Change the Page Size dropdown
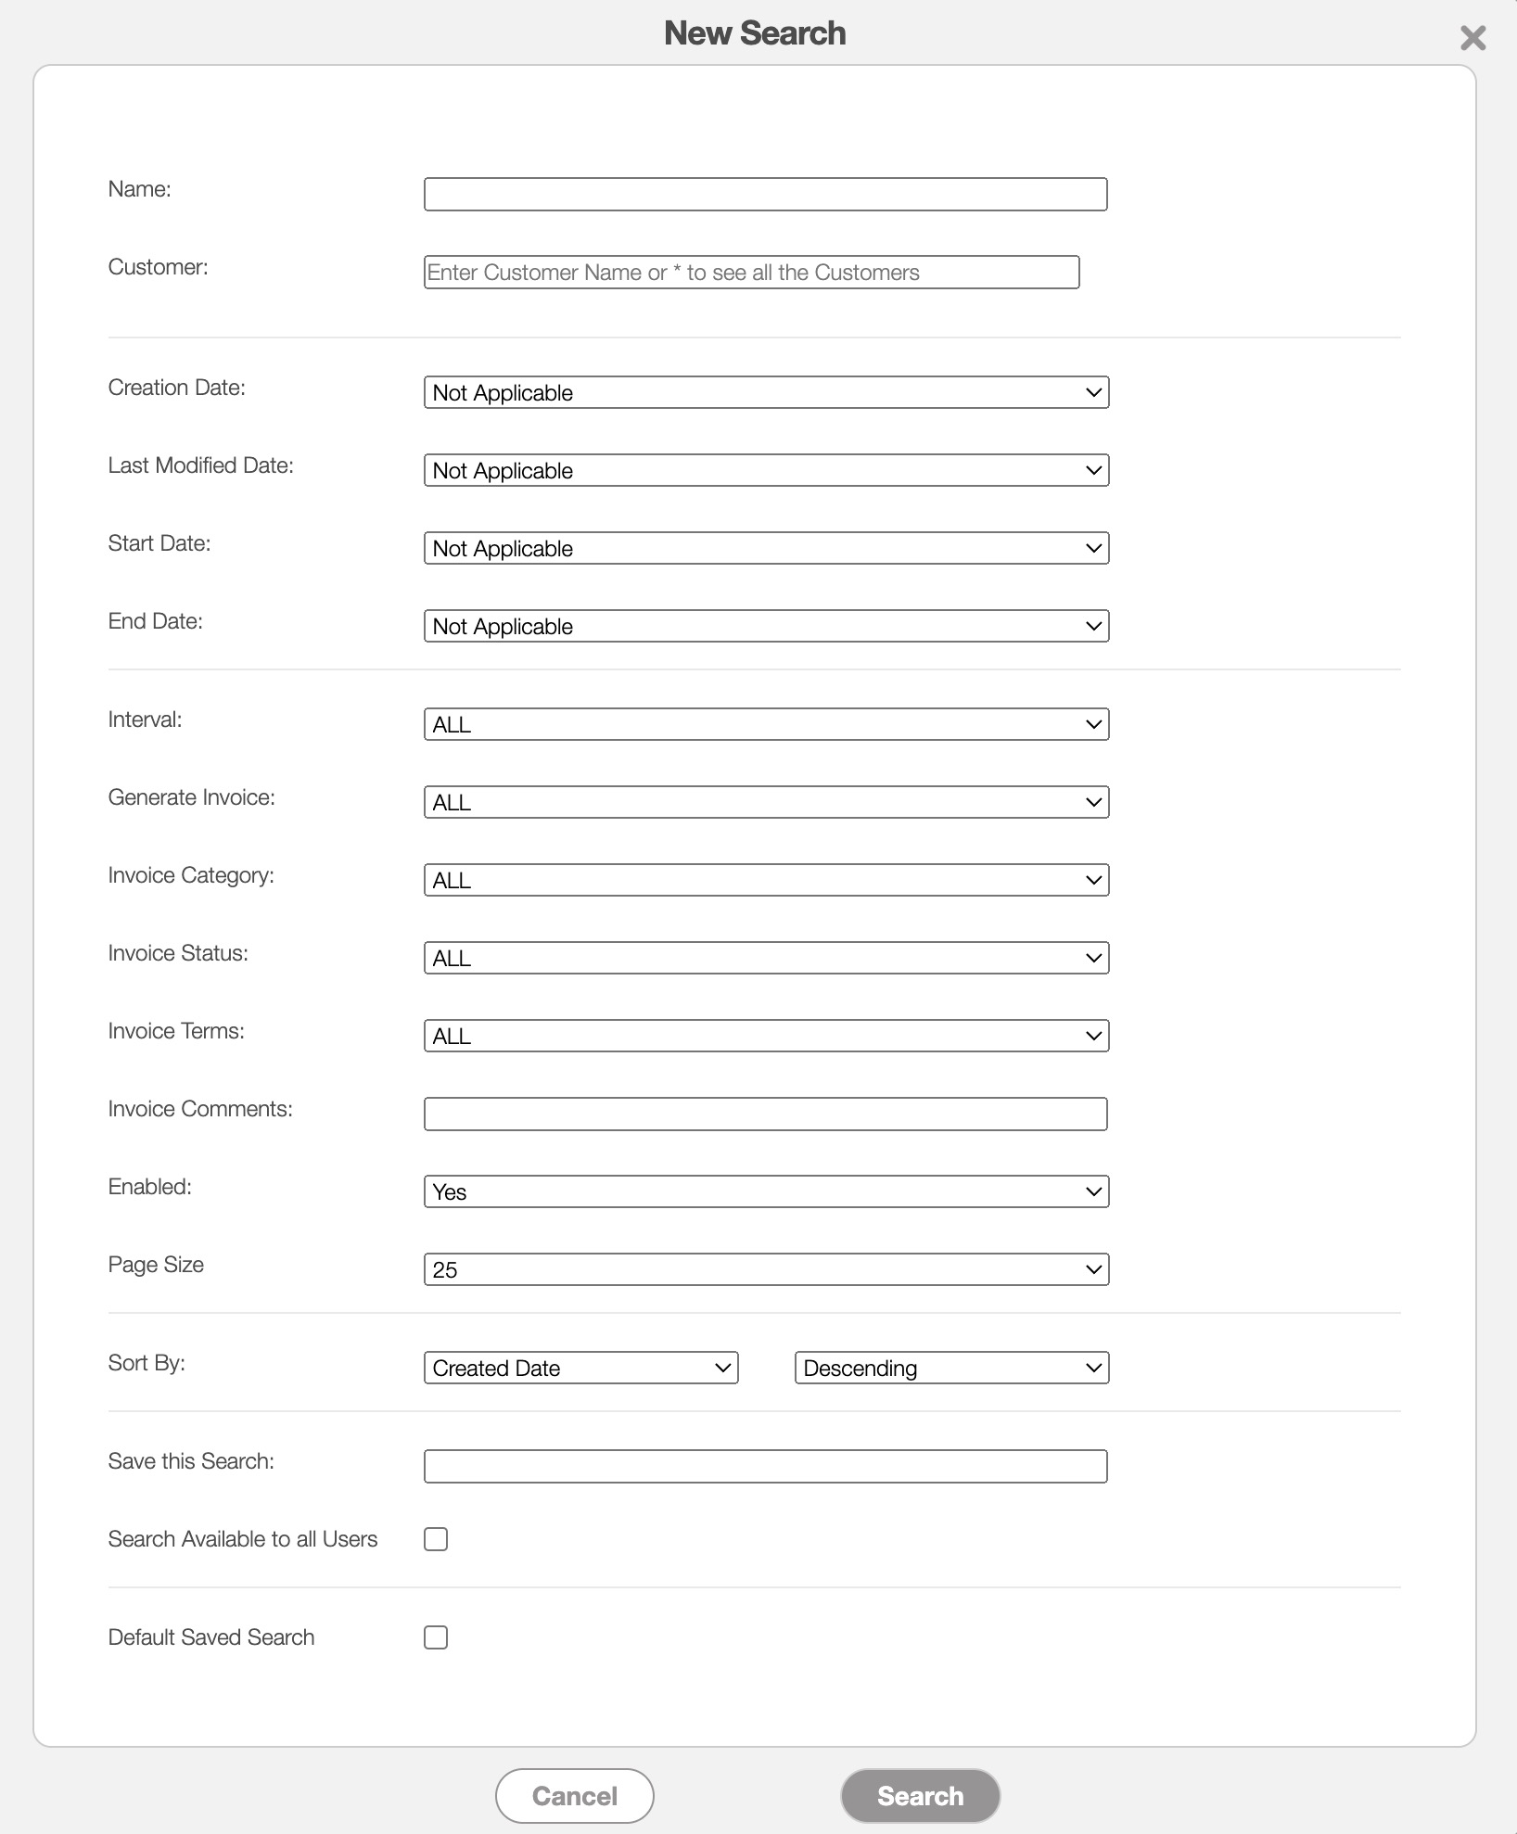The image size is (1517, 1834). [766, 1269]
